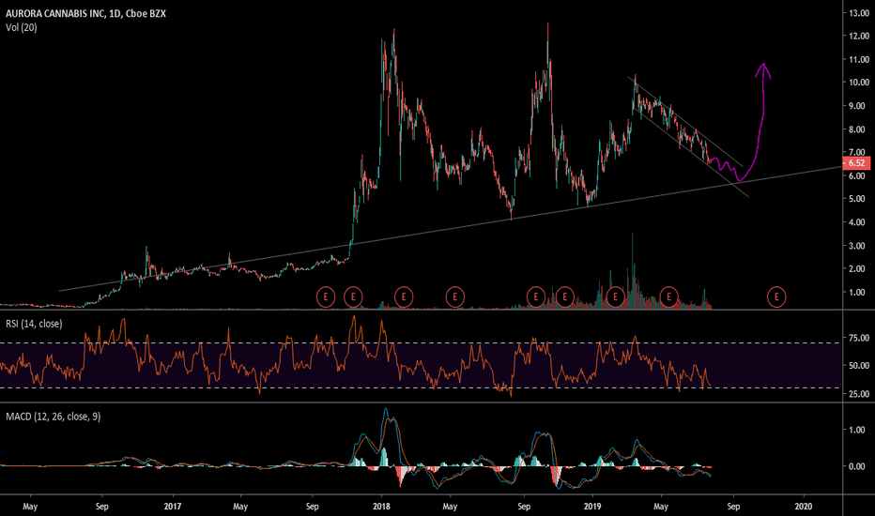The image size is (875, 516).
Task: Click the 1.00 label in MACD pane
Action: (x=856, y=430)
